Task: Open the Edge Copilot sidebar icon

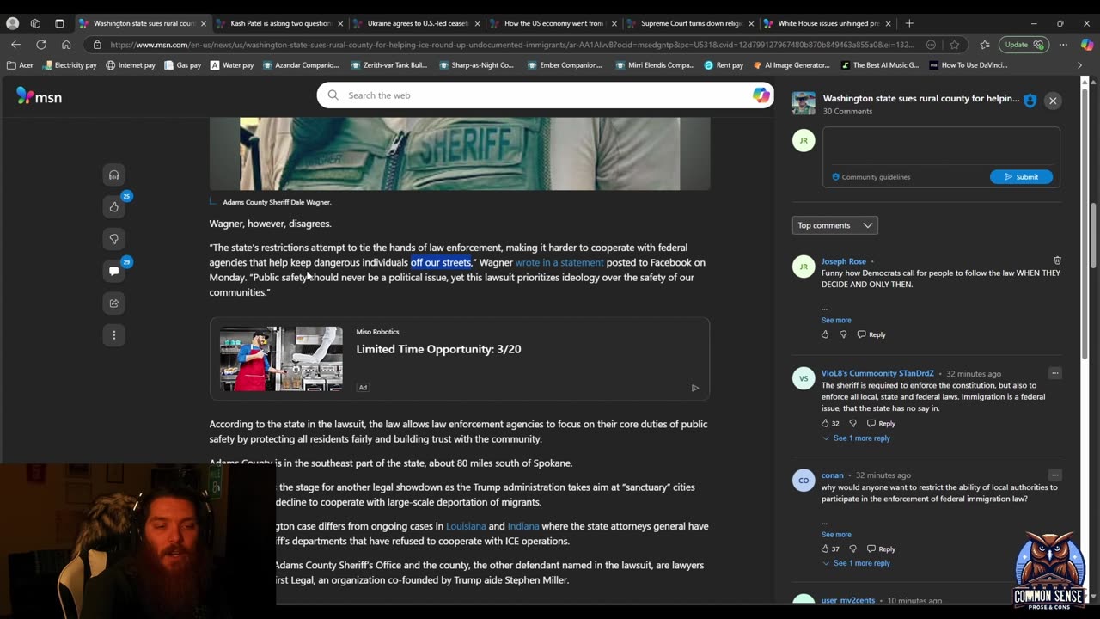Action: 1087,45
